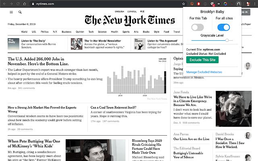Go to the Style section

point(156,32)
